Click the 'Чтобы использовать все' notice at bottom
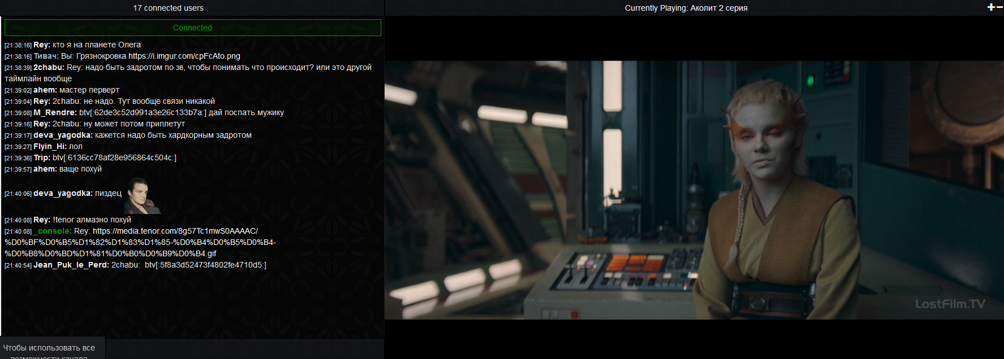Viewport: 1004px width, 359px height. (x=49, y=348)
